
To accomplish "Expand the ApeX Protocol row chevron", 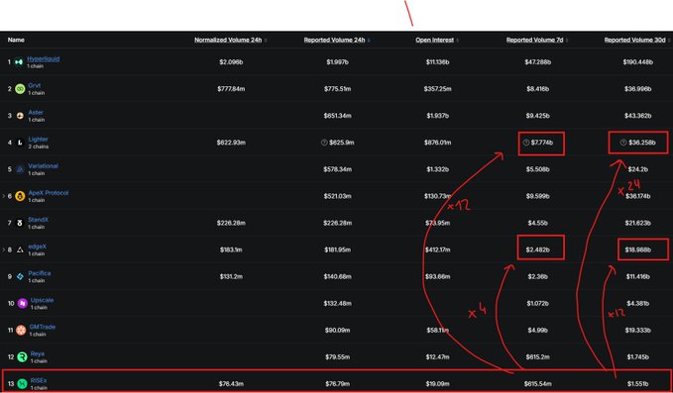I will (x=3, y=196).
